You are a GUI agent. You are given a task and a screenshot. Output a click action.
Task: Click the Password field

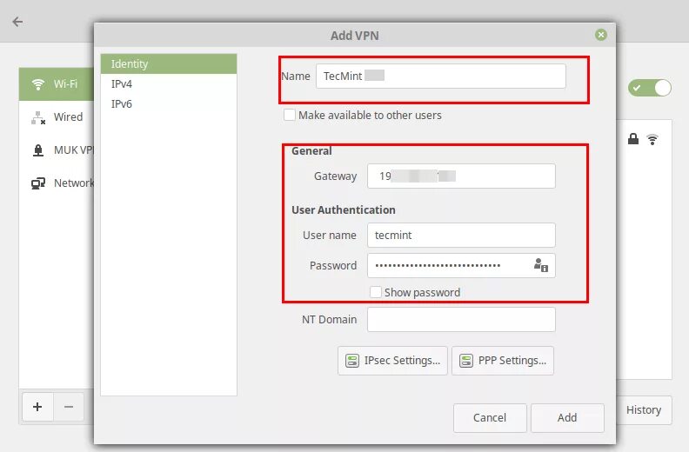[x=461, y=265]
